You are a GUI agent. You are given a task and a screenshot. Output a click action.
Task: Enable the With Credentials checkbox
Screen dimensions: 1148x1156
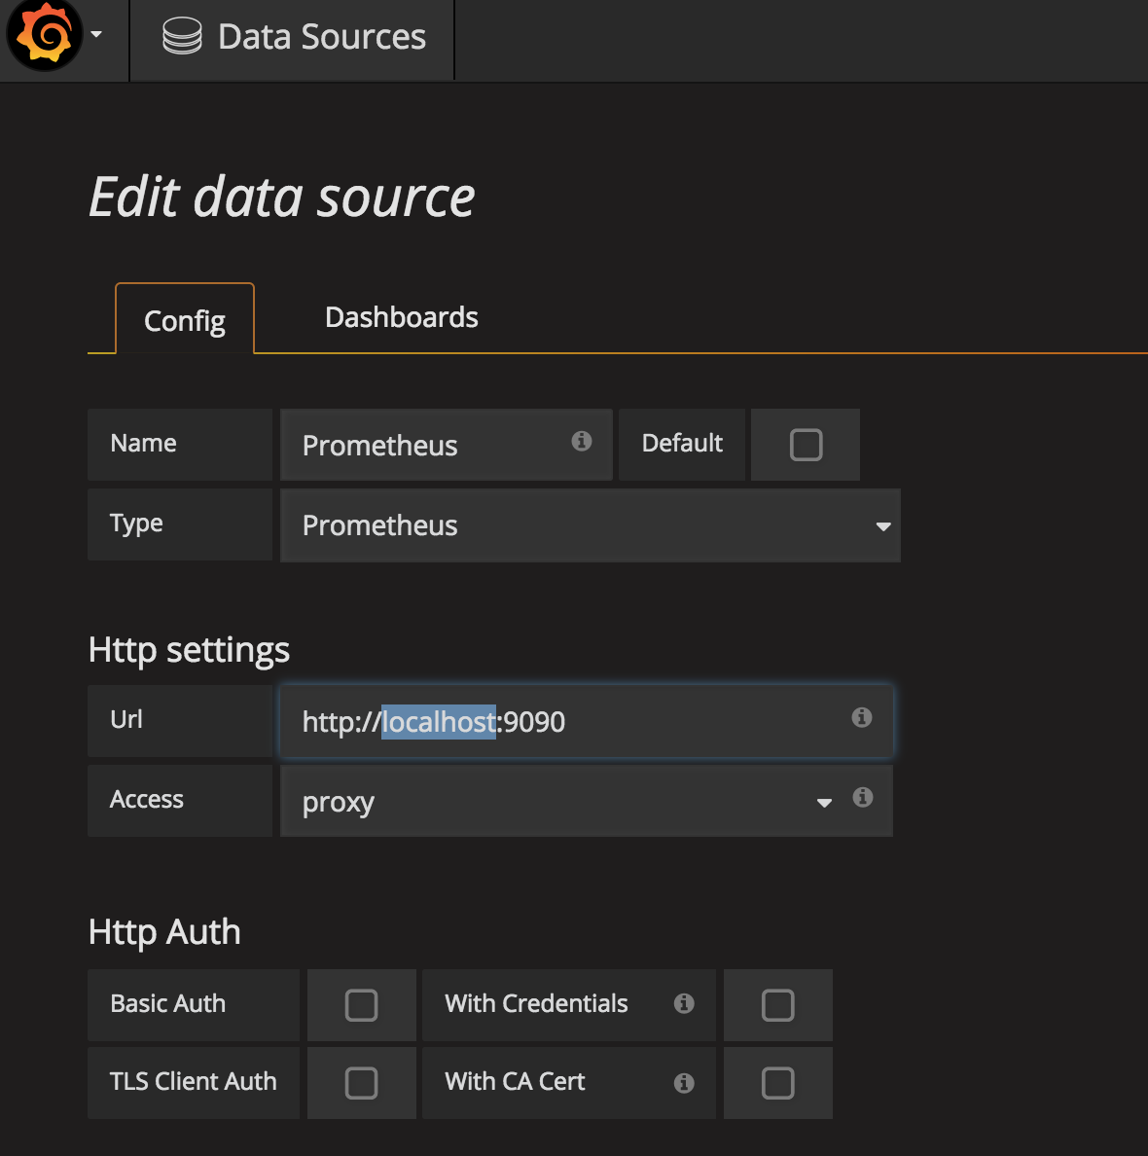(778, 1005)
